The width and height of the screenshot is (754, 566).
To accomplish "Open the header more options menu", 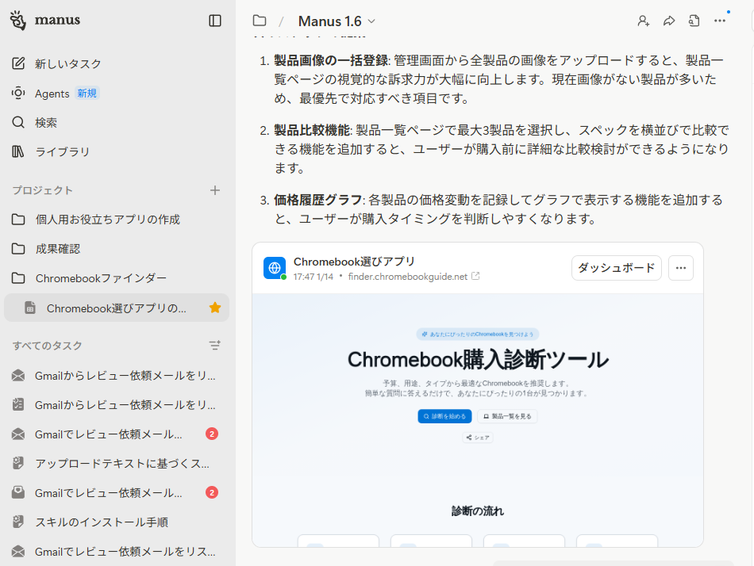I will coord(720,21).
